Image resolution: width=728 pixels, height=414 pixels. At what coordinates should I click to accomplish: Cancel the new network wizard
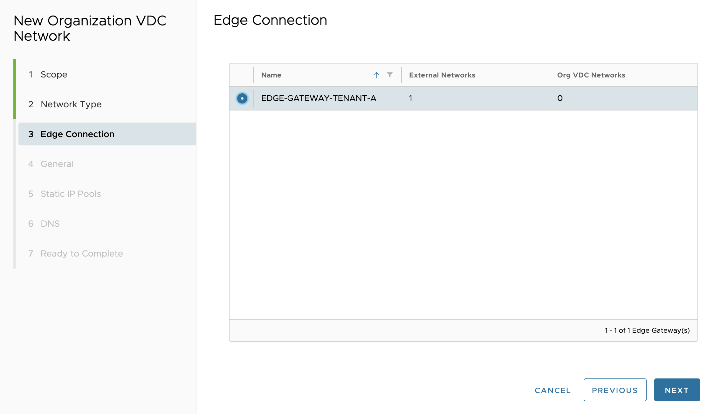coord(553,390)
